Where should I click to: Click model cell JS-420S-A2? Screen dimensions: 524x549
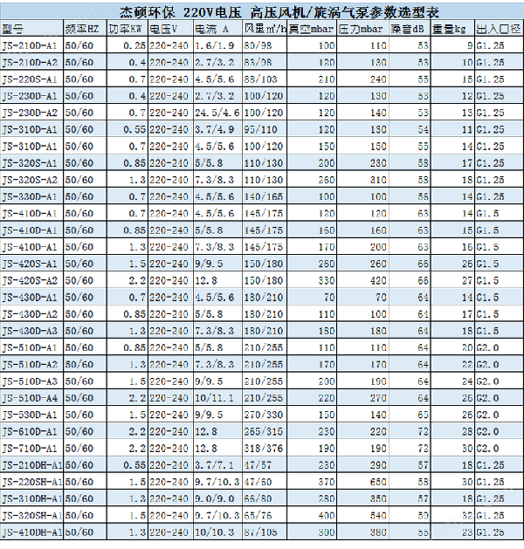tap(30, 281)
